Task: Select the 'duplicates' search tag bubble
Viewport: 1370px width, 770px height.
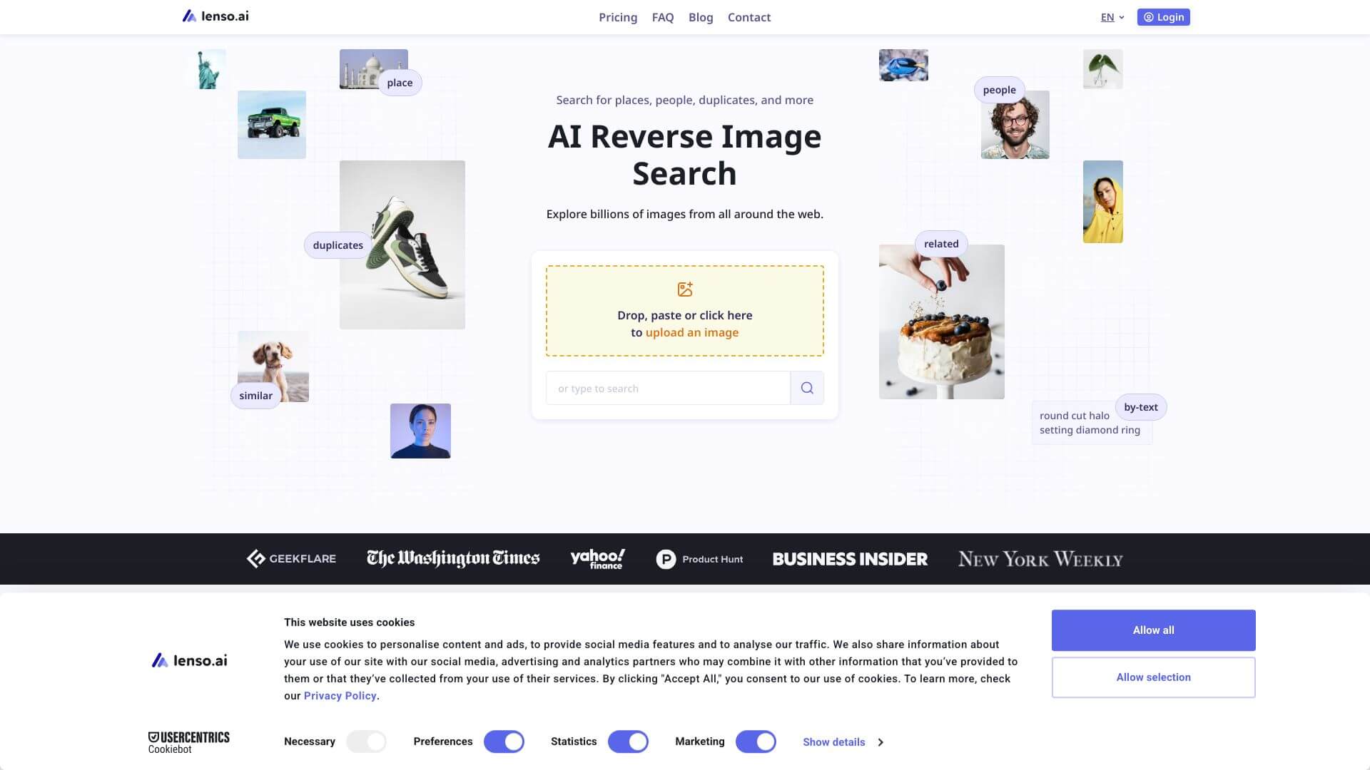Action: pos(338,245)
